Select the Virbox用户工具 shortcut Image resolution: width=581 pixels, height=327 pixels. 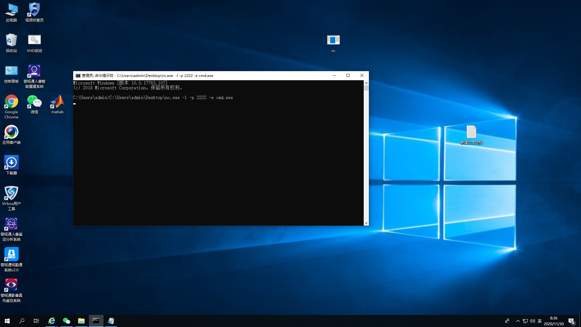[11, 193]
